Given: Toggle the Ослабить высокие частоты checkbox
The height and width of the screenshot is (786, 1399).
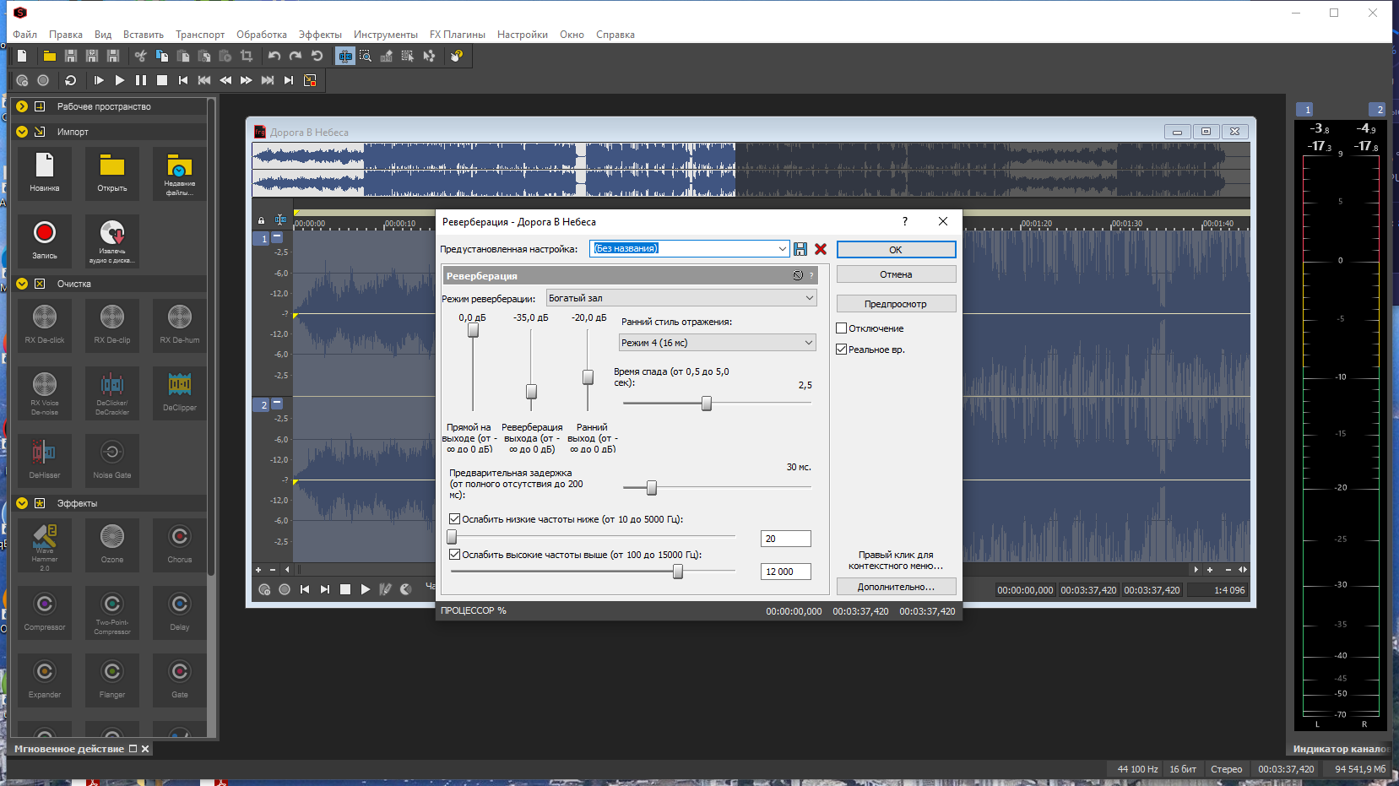Looking at the screenshot, I should (455, 555).
